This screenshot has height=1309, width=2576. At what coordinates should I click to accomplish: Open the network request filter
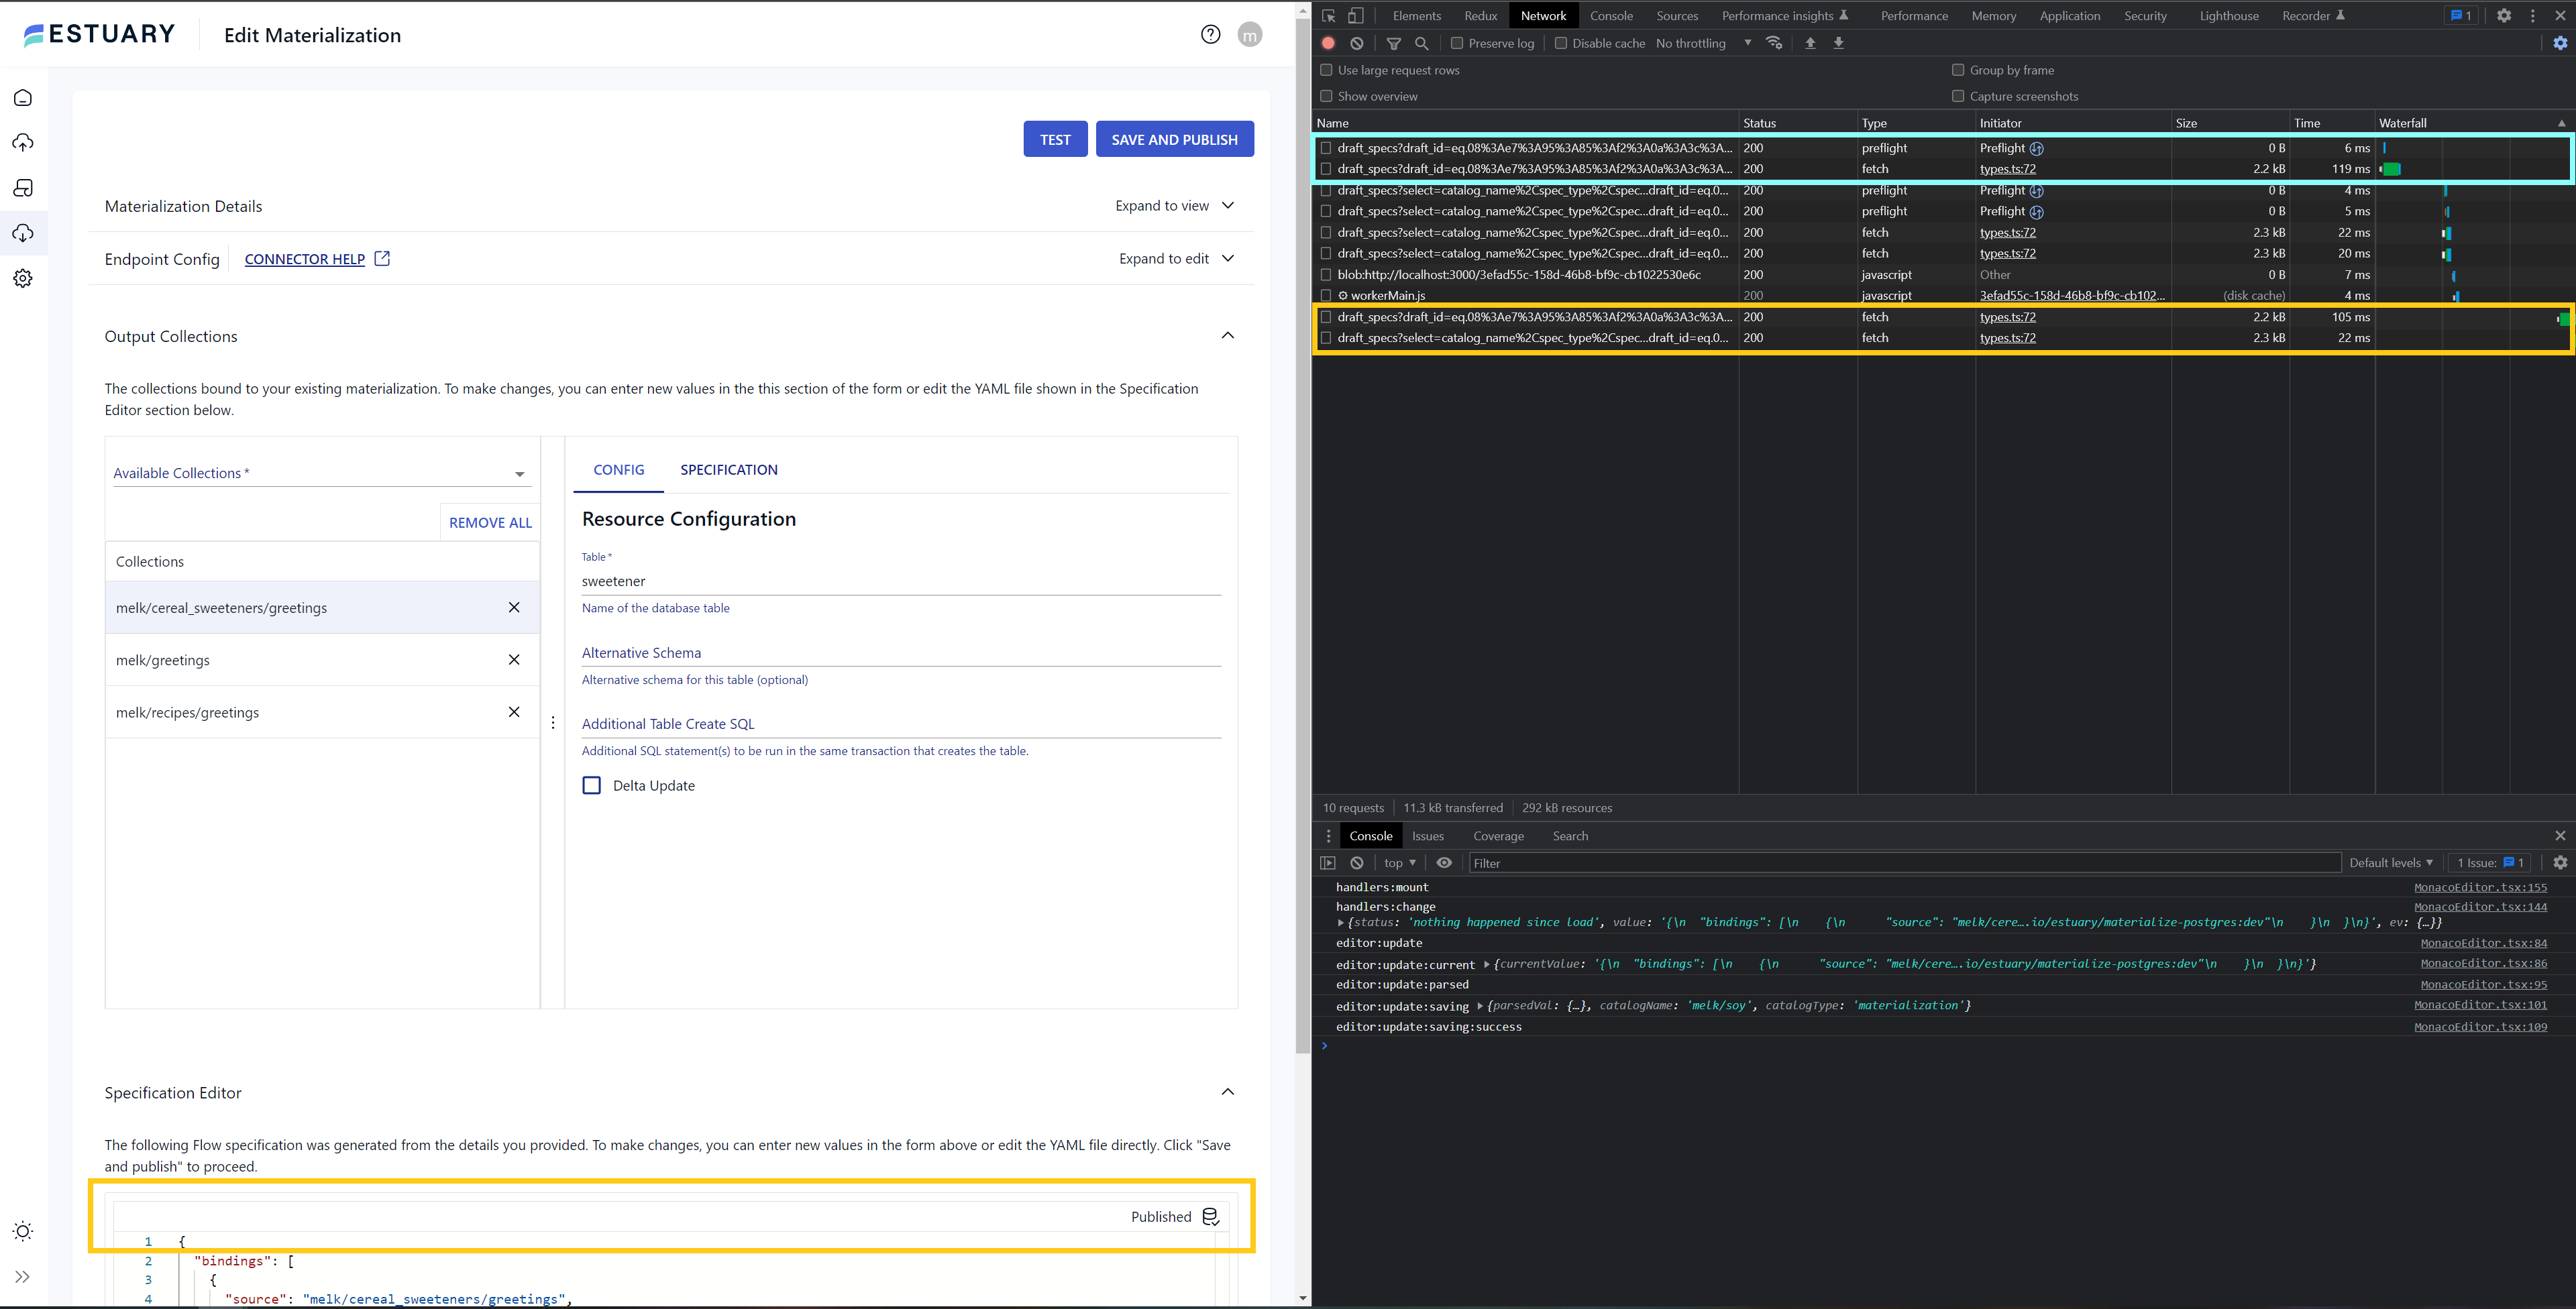coord(1394,43)
